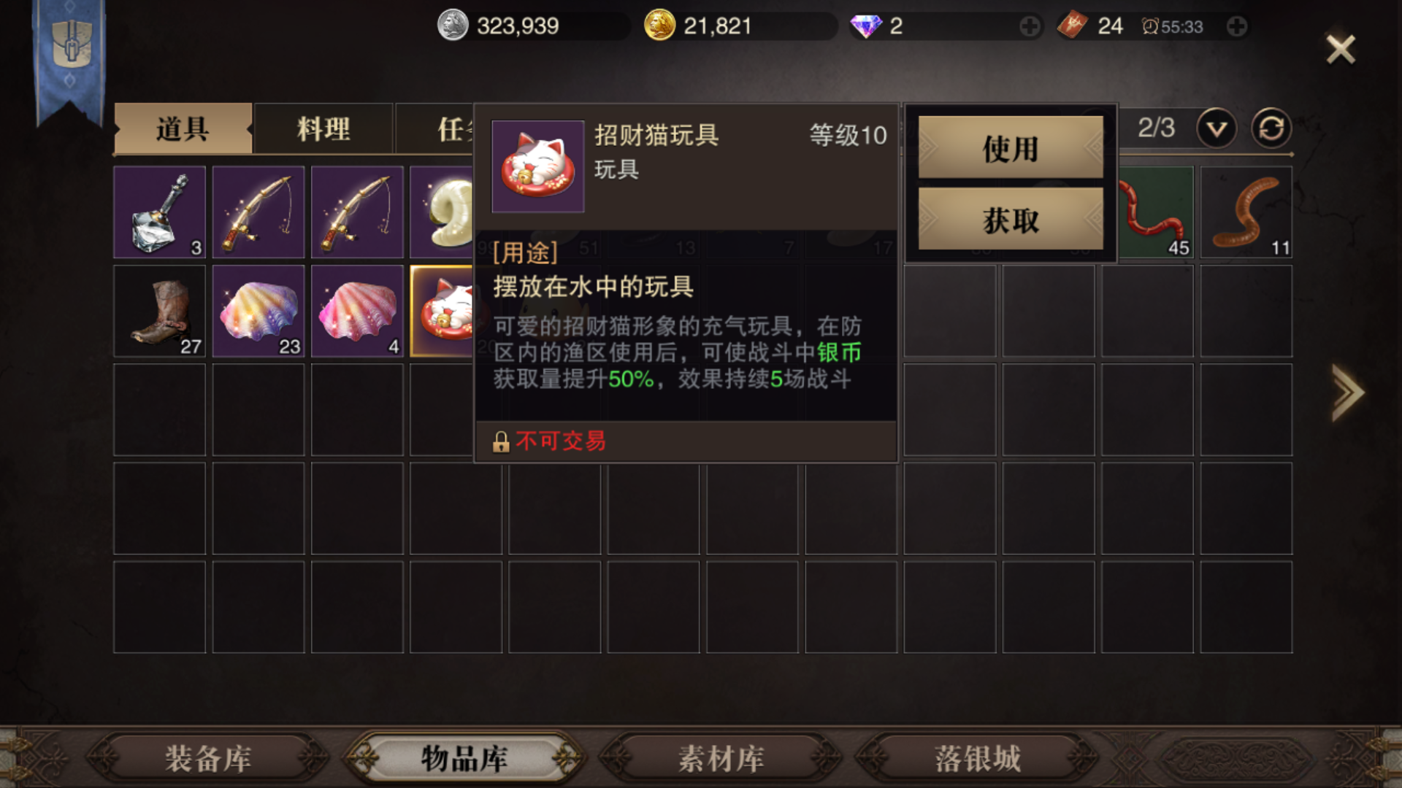Select the old boot item with count 27
The height and width of the screenshot is (788, 1402).
coord(159,311)
